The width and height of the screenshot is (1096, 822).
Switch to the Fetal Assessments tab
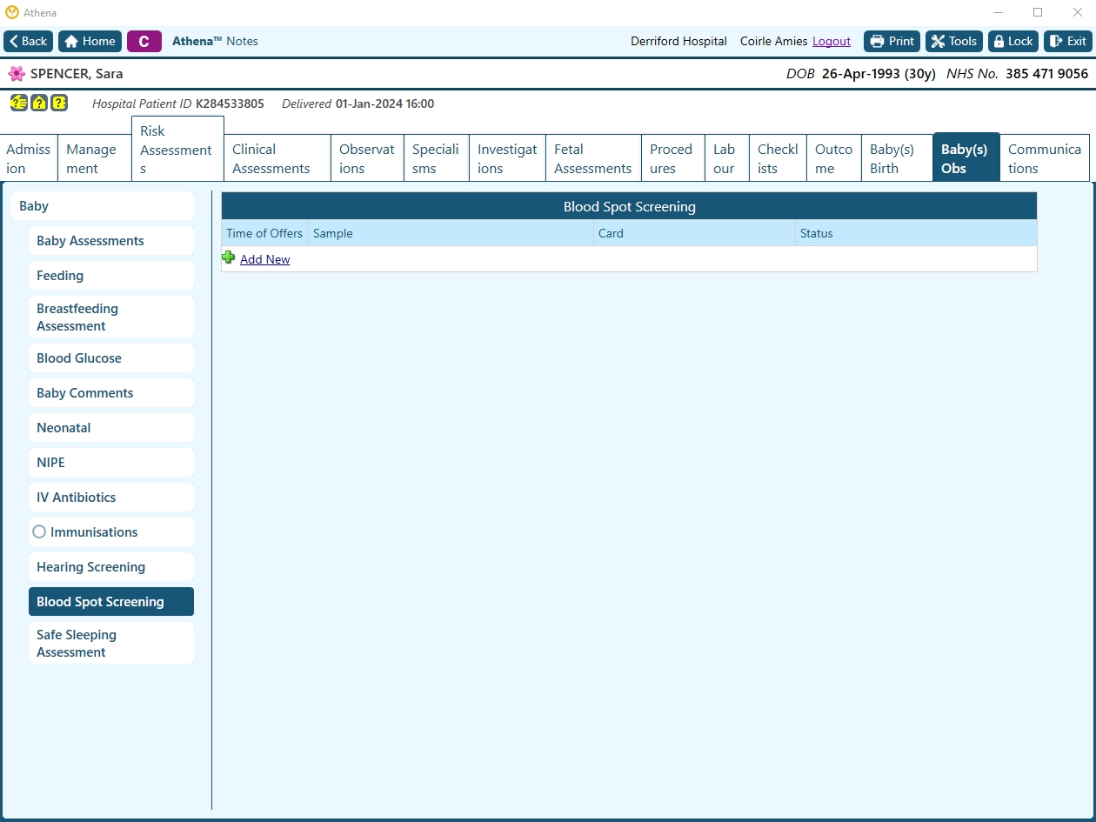(x=593, y=158)
